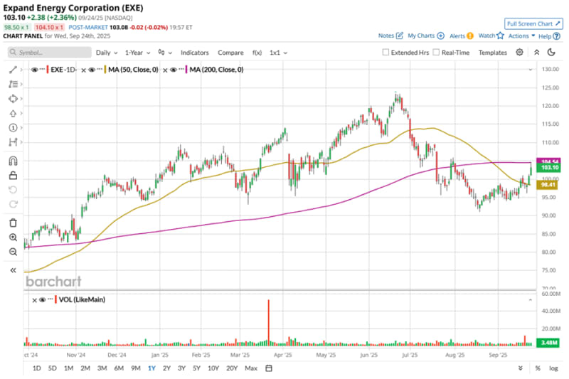Open the Indicators menu
Image resolution: width=569 pixels, height=379 pixels.
click(x=194, y=53)
